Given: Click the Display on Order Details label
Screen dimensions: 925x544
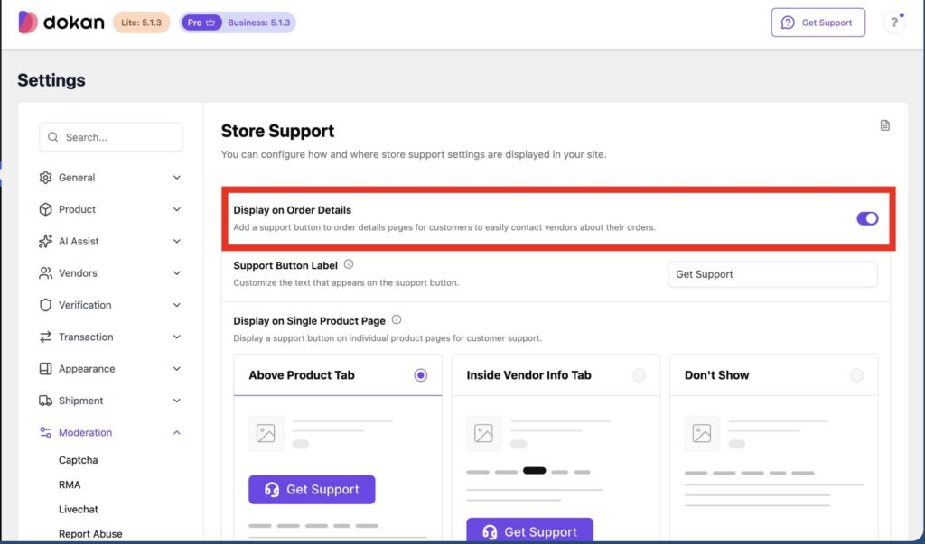Looking at the screenshot, I should 292,210.
